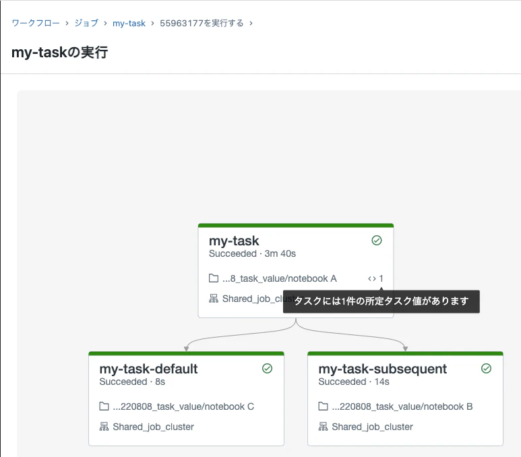Click the chevron after 55963177を実行する
521x457 pixels.
tap(251, 24)
